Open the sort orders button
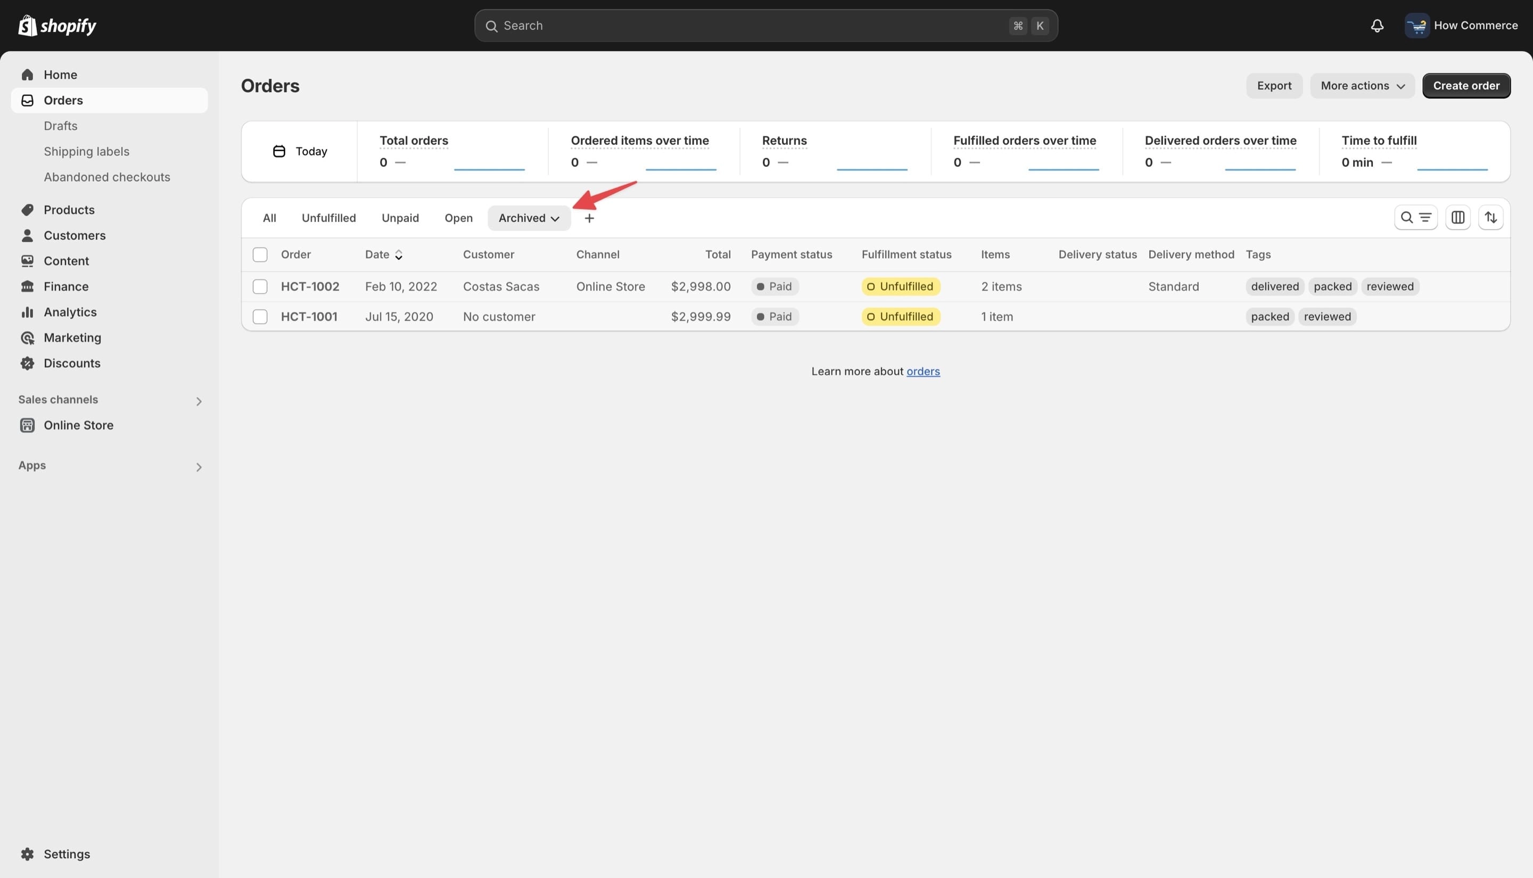Image resolution: width=1533 pixels, height=878 pixels. point(1491,218)
